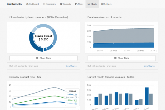Click the $ 5,250 donut value
This screenshot has height=110, width=165.
click(43, 39)
